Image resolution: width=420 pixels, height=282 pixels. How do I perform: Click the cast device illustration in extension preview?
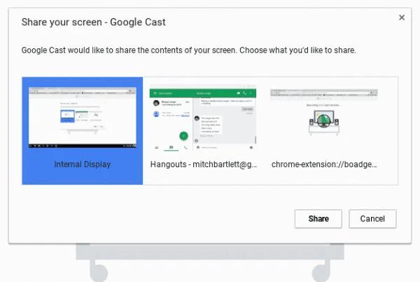[324, 120]
